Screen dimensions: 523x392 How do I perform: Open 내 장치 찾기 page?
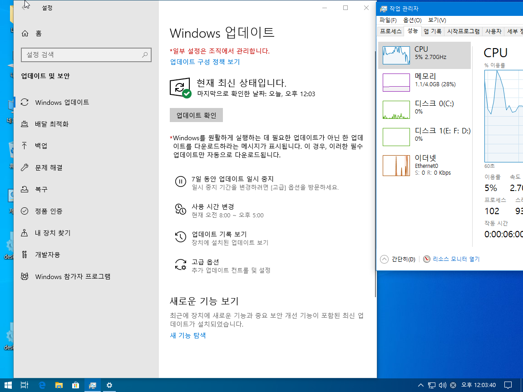[x=46, y=233]
